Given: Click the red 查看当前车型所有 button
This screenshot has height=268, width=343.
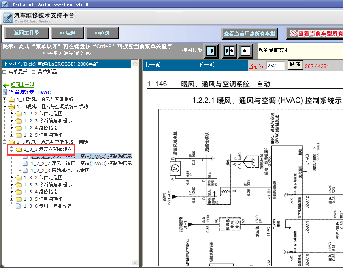Looking at the screenshot, I should coord(315,34).
